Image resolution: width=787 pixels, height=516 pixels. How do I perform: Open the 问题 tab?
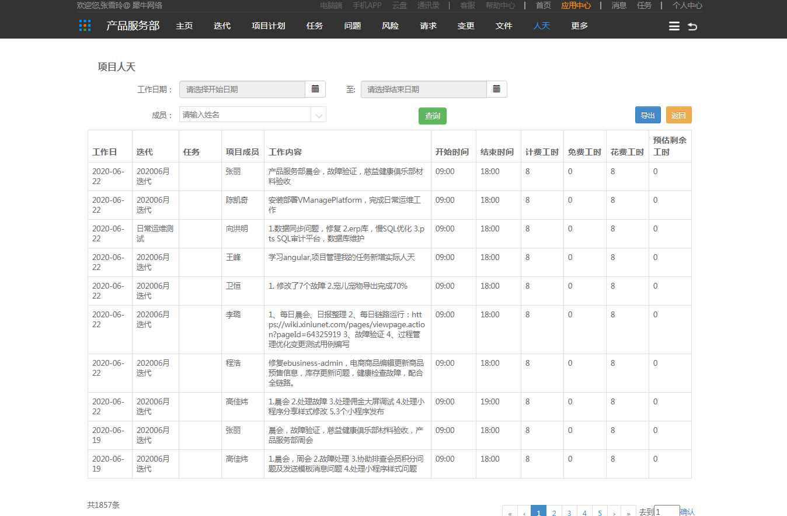coord(353,26)
